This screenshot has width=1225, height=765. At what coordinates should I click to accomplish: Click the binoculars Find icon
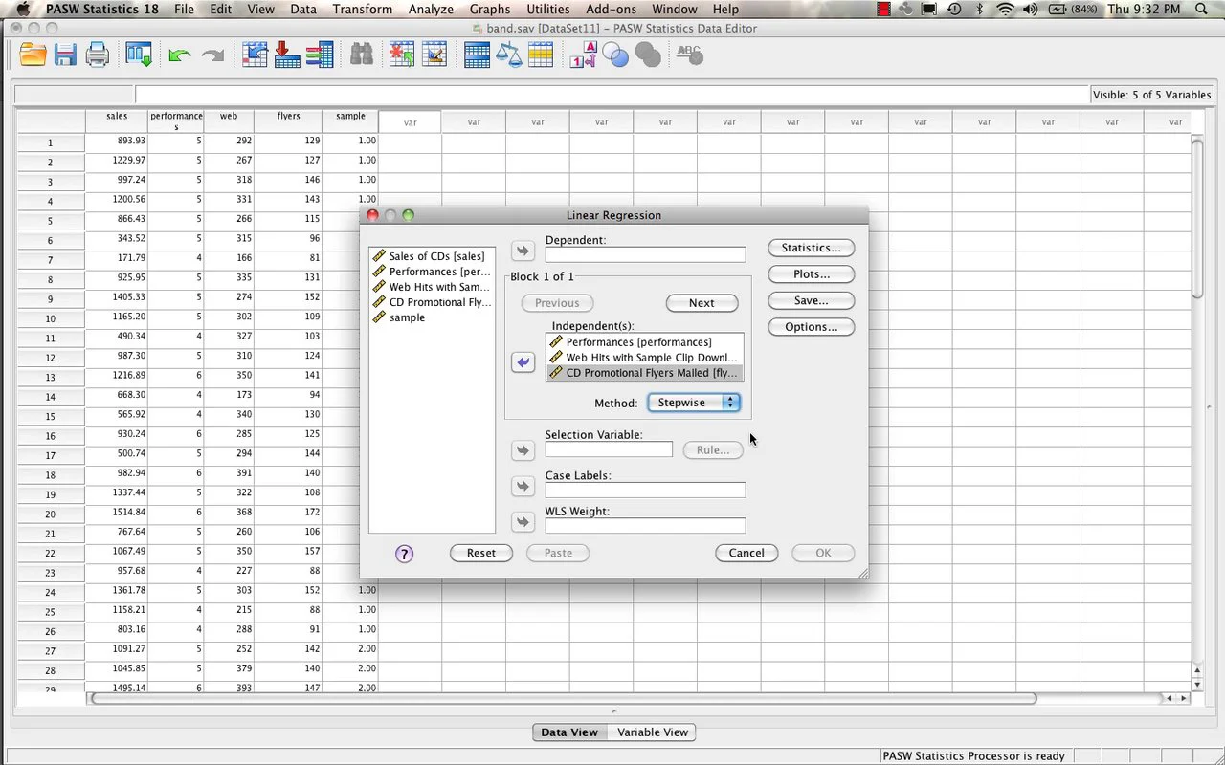361,55
